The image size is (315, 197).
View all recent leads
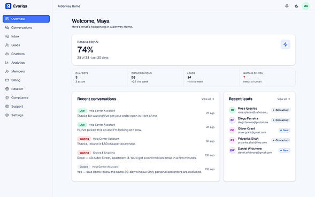pyautogui.click(x=283, y=99)
